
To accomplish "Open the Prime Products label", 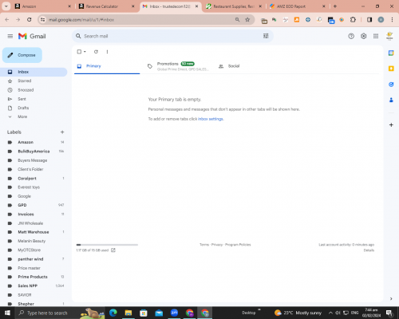I will click(34, 277).
